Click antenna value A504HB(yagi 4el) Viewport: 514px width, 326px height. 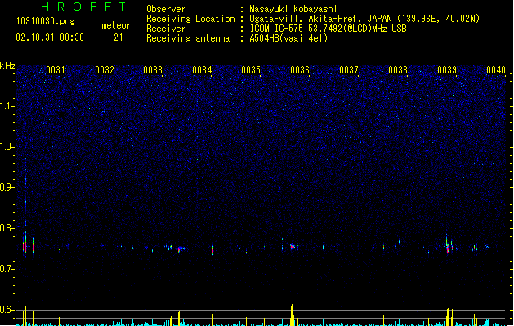288,38
